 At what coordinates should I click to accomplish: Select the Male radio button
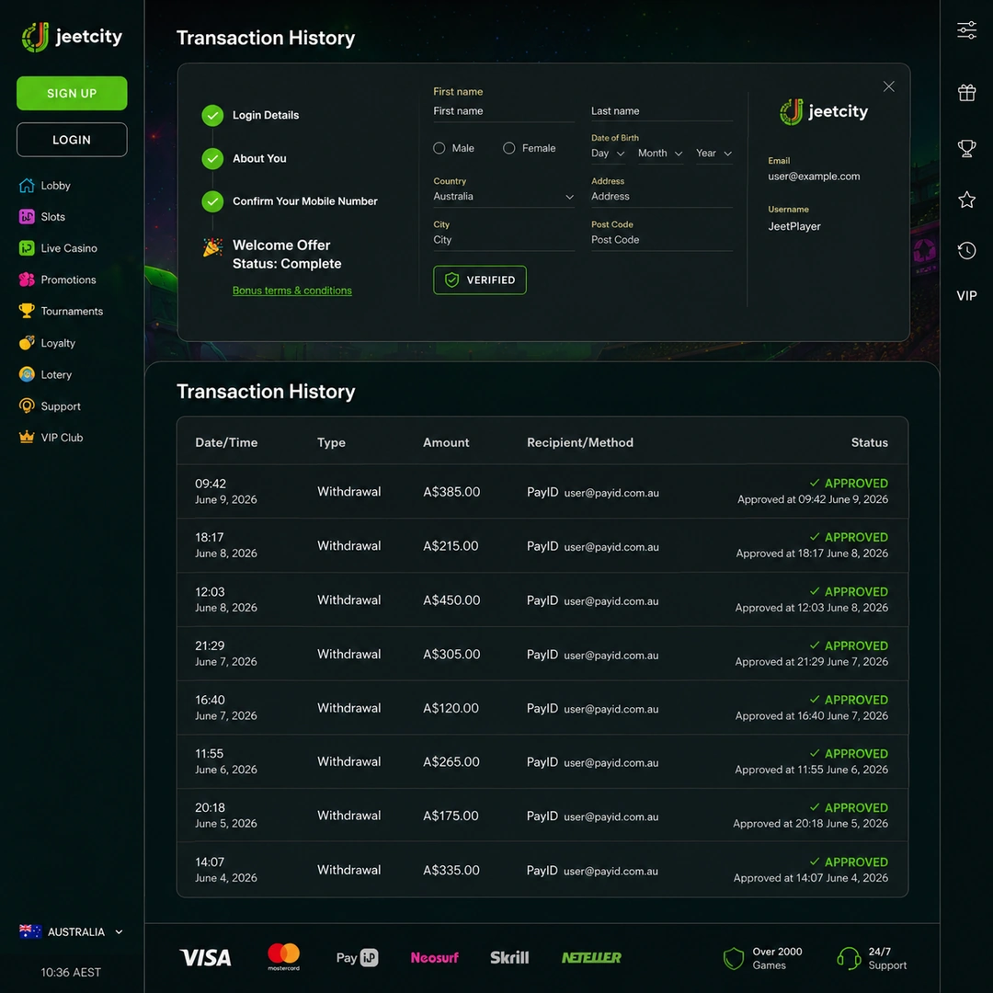(x=439, y=148)
